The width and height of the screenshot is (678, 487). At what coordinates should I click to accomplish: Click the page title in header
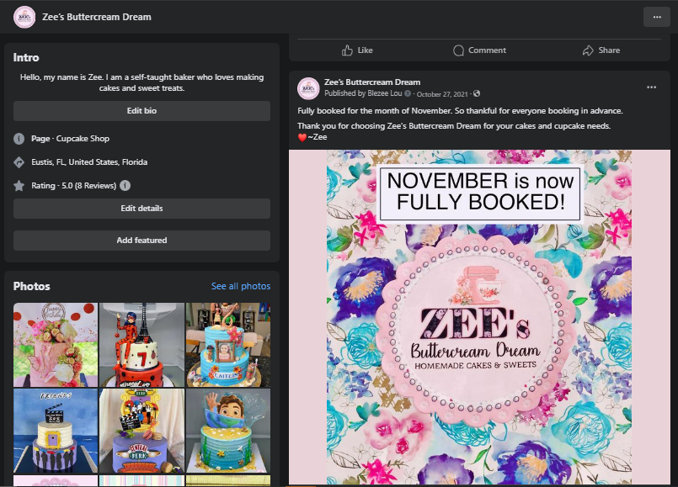click(96, 18)
